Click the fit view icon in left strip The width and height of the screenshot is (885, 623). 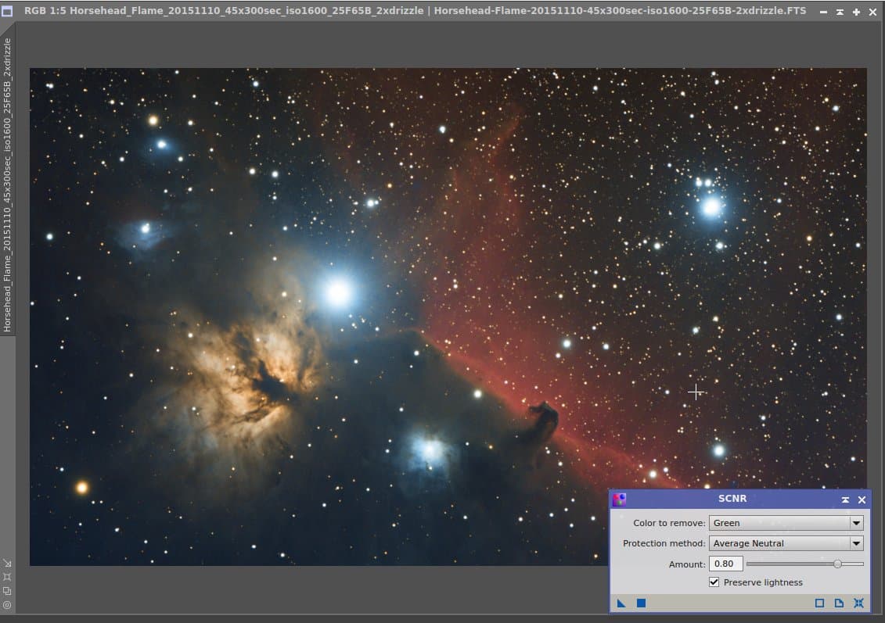[7, 577]
